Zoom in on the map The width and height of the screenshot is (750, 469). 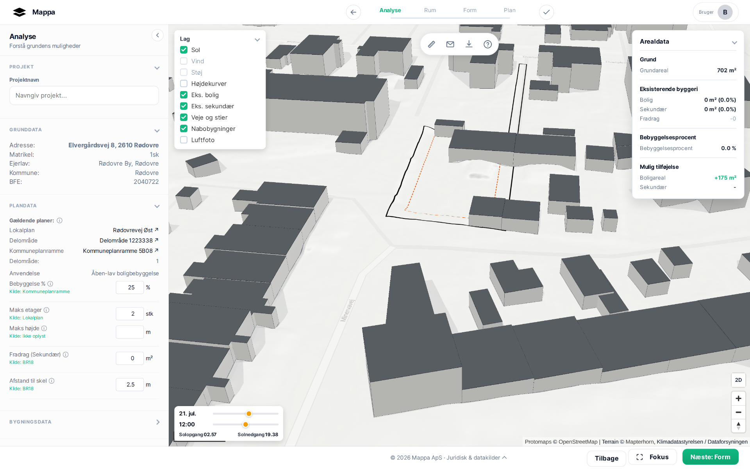pos(738,398)
